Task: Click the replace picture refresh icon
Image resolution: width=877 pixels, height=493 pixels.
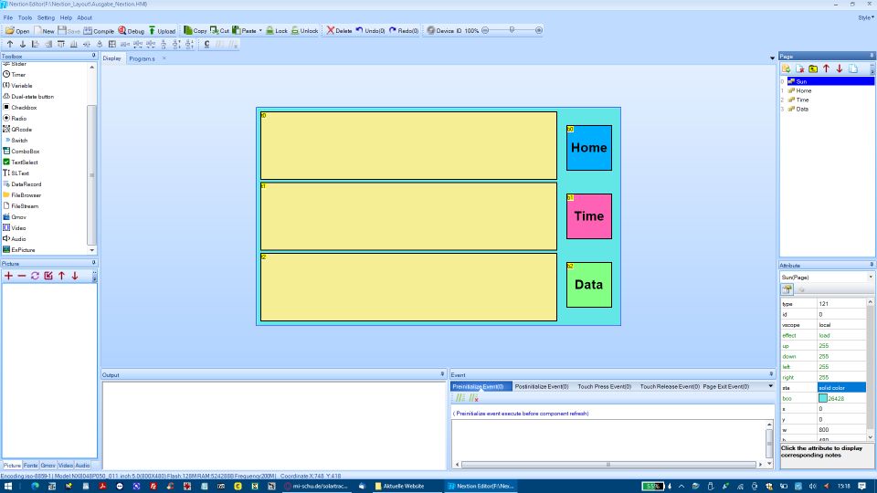Action: pyautogui.click(x=36, y=276)
